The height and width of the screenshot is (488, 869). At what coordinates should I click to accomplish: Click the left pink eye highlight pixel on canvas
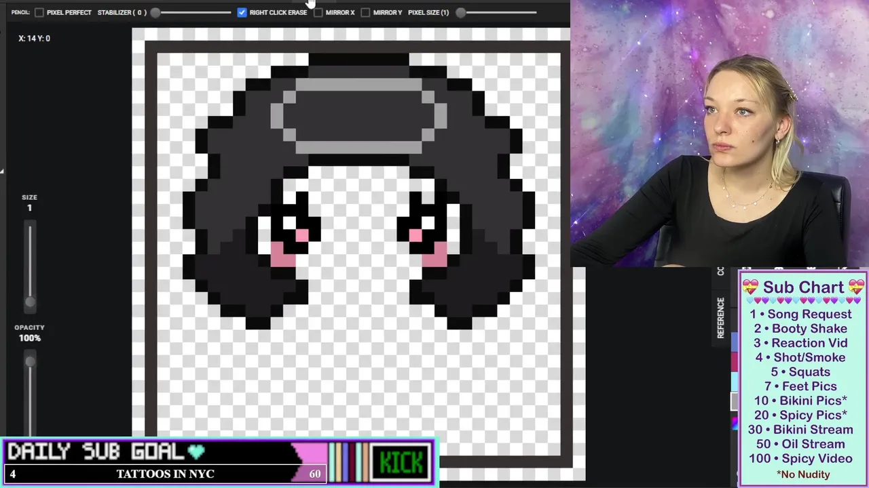click(x=302, y=235)
